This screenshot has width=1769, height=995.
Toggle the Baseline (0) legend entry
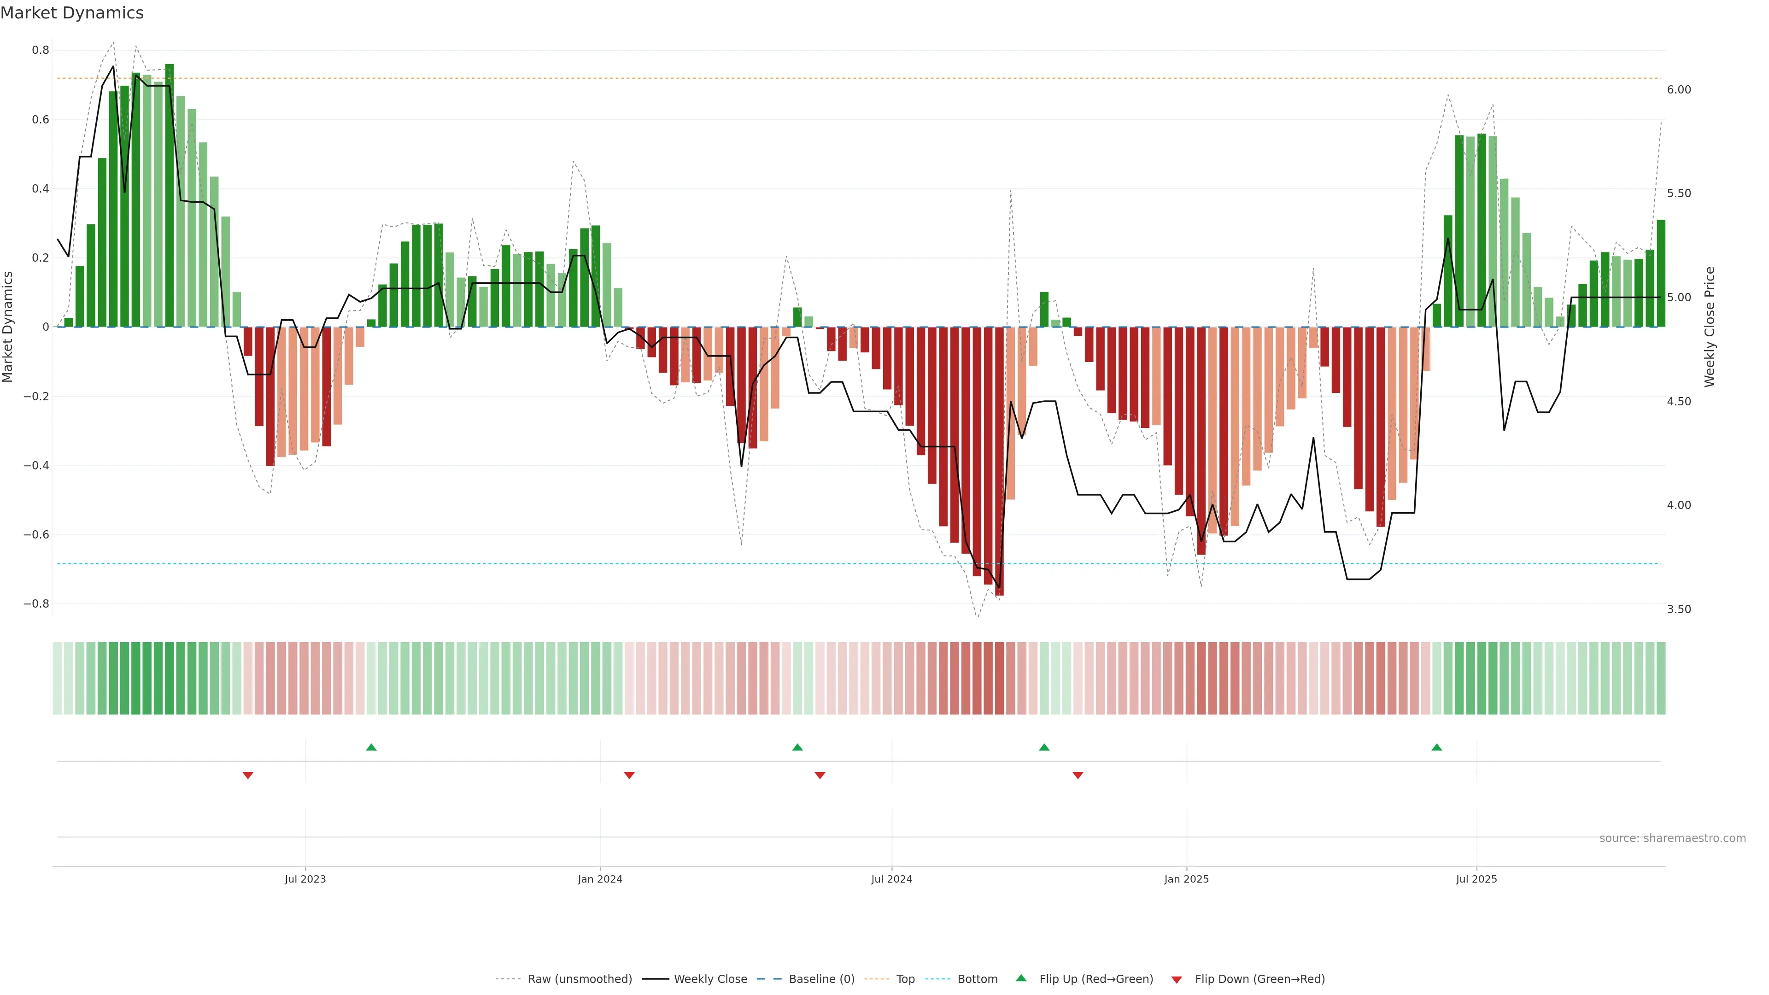coord(821,979)
